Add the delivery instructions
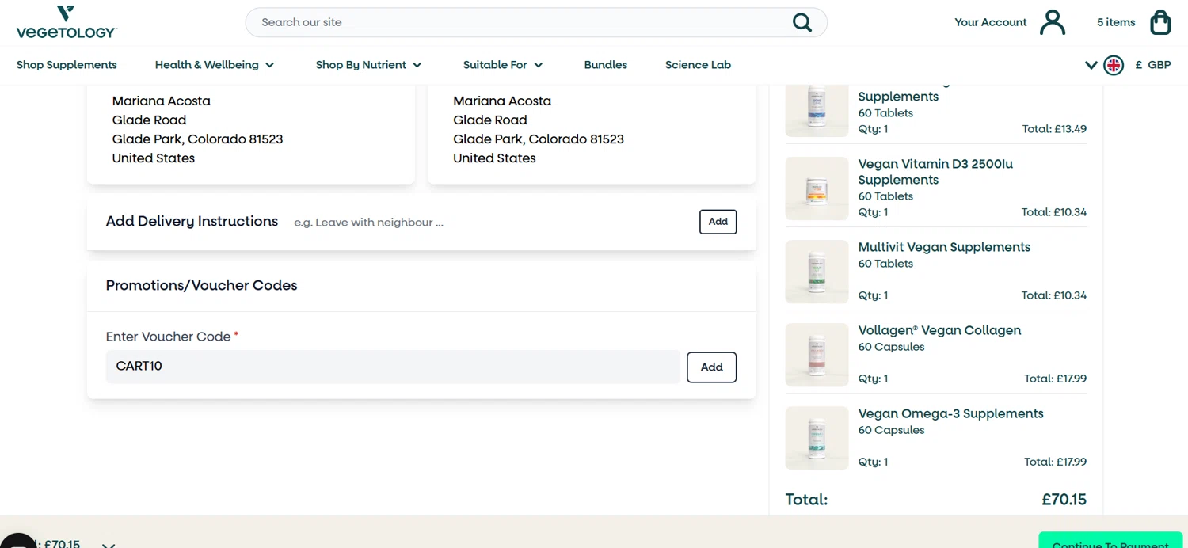Viewport: 1188px width, 548px height. pyautogui.click(x=718, y=222)
